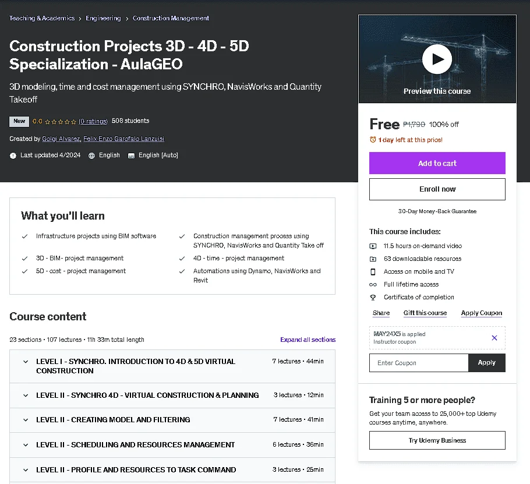Click 6 lectures • 36min text
This screenshot has width=530, height=484.
(298, 444)
